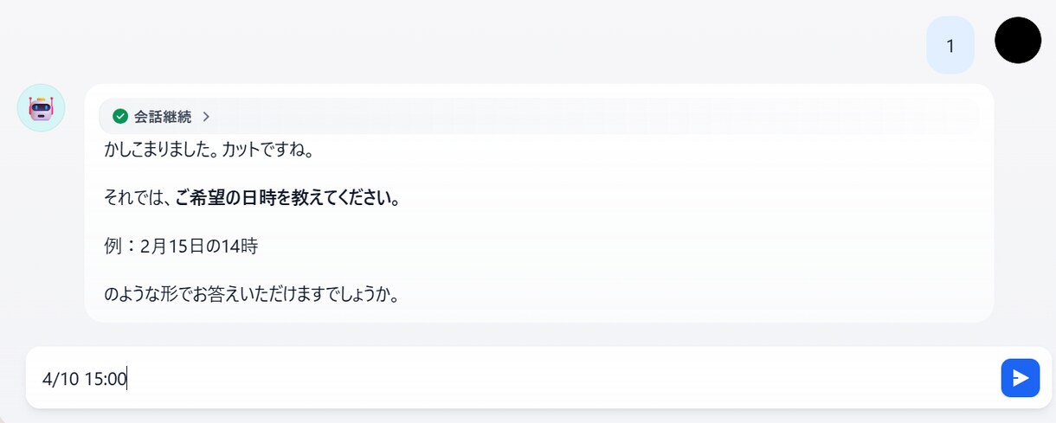Place cursor on the typed text 4/10 15:00

pos(84,378)
